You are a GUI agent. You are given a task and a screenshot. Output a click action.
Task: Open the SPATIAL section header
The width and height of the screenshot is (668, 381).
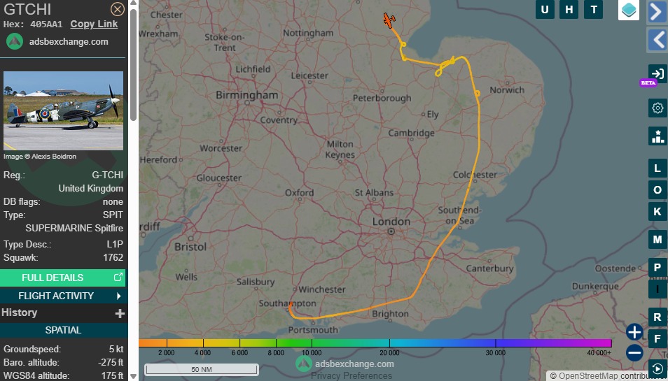(x=63, y=330)
